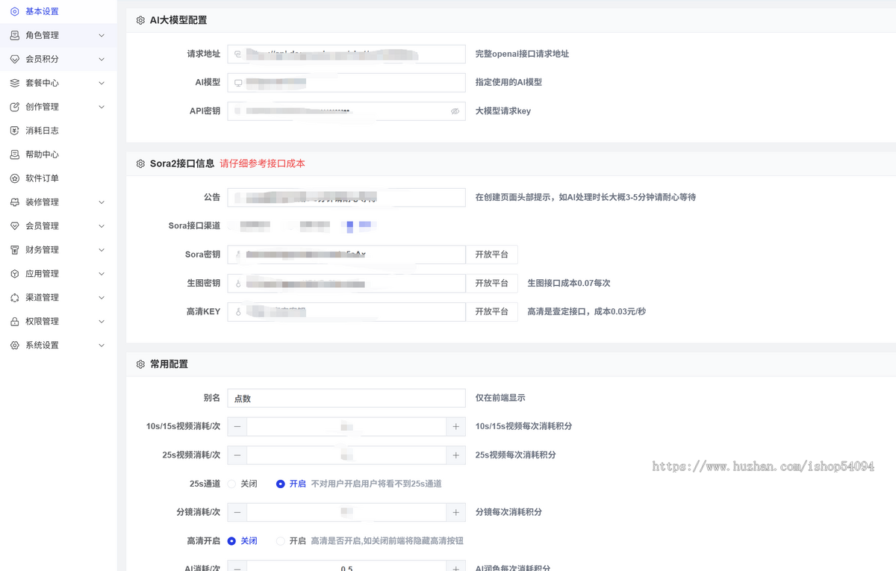Focus the 别名 input containing 点数
The width and height of the screenshot is (896, 571).
click(346, 399)
